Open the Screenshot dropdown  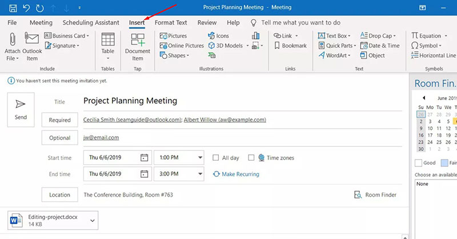pyautogui.click(x=258, y=46)
